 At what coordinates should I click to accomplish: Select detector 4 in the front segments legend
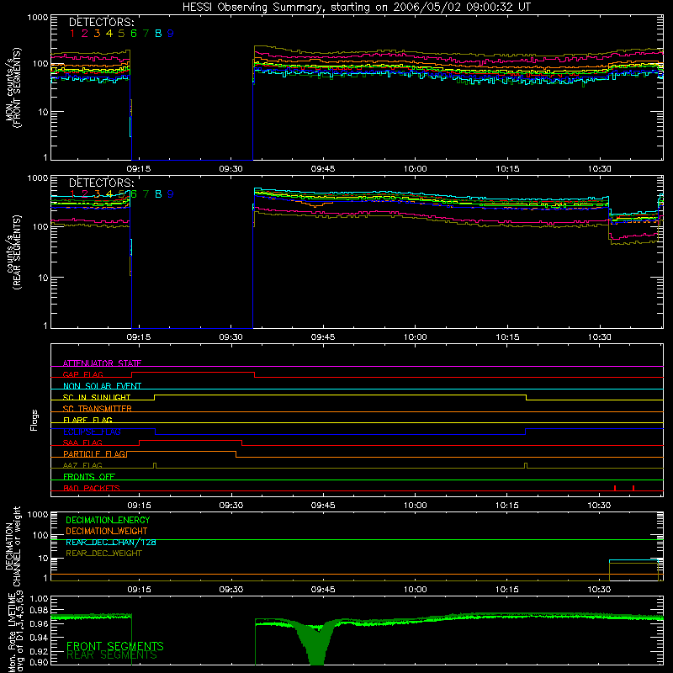109,34
